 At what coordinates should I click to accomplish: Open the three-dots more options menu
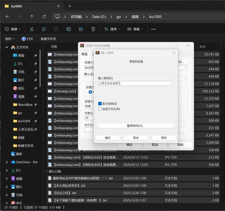[x=153, y=29]
